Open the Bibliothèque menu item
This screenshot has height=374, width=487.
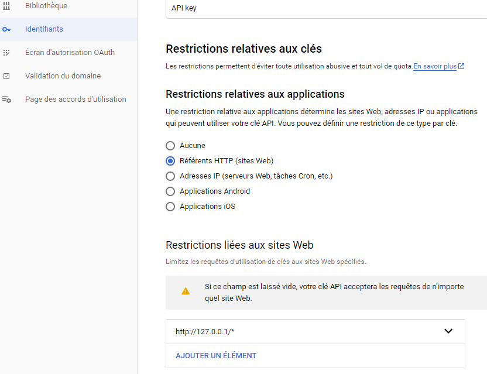46,6
